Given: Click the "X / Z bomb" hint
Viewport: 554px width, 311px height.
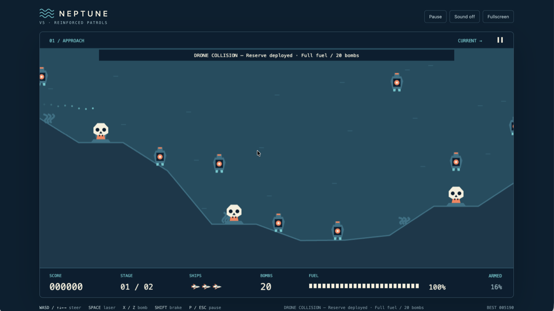Looking at the screenshot, I should click(x=135, y=307).
